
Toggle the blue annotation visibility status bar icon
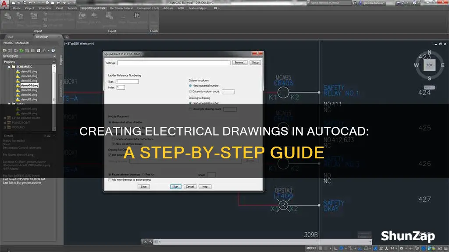(x=376, y=248)
